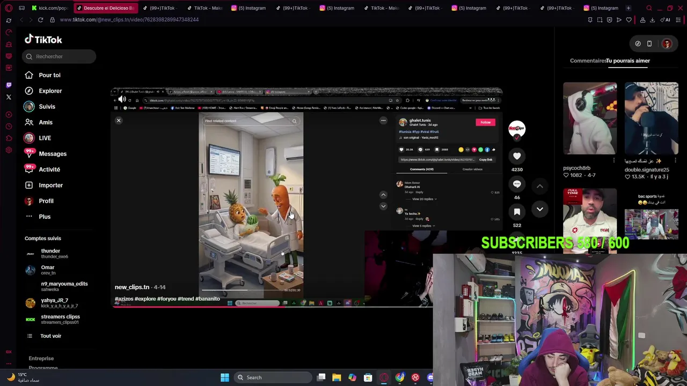
Task: Open the Opera AI assistant button
Action: [x=665, y=20]
